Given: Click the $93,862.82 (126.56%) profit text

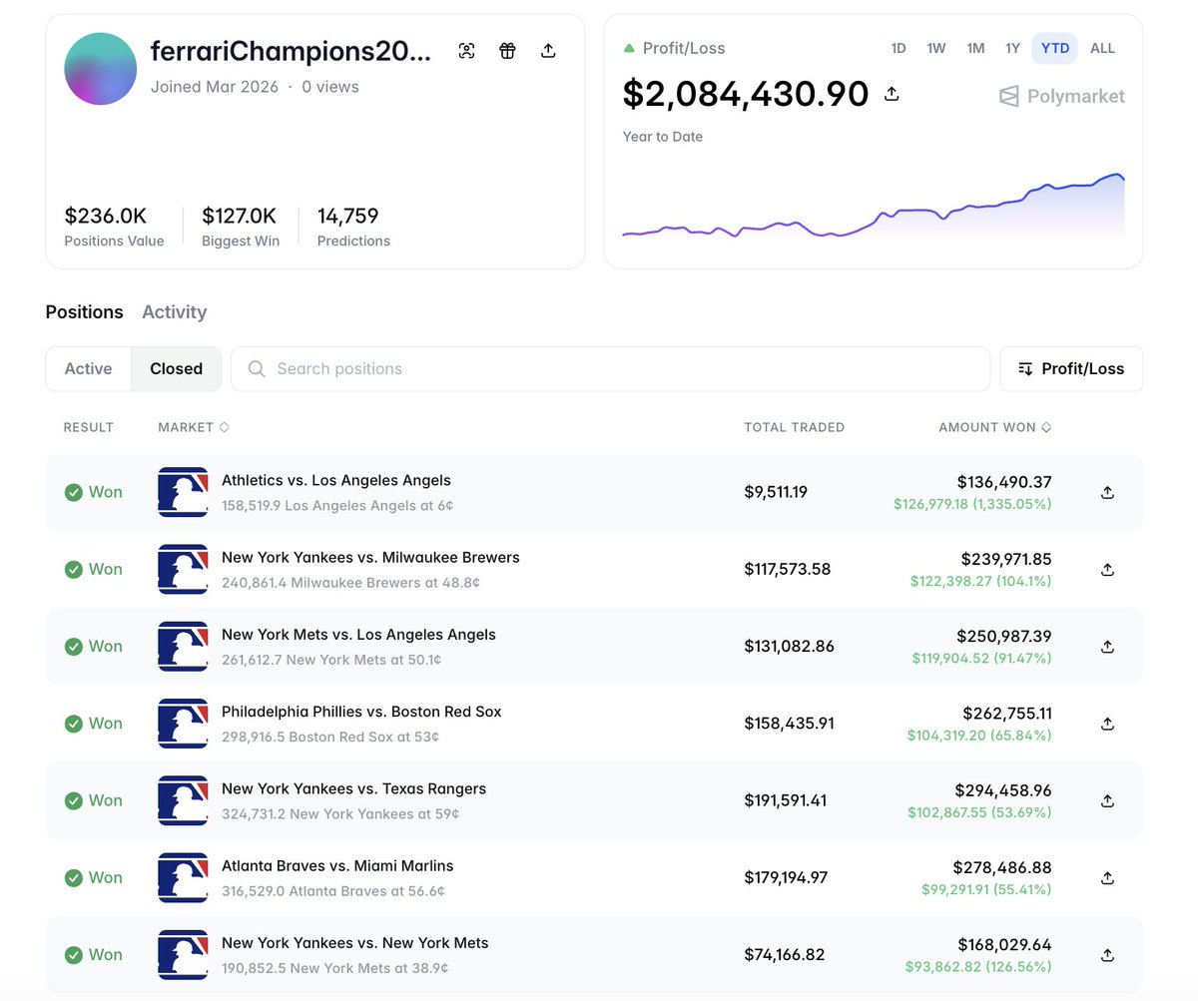Looking at the screenshot, I should click(x=978, y=966).
